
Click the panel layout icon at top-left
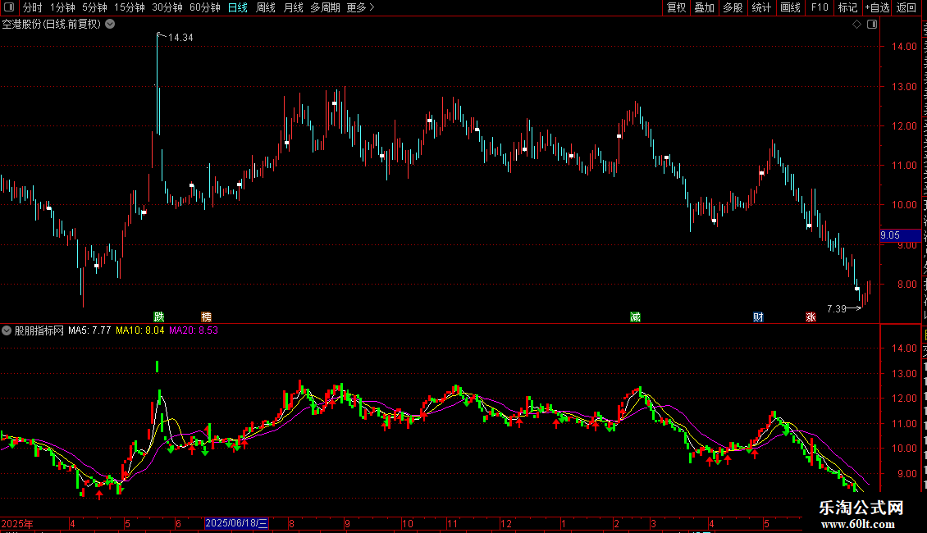click(x=9, y=7)
